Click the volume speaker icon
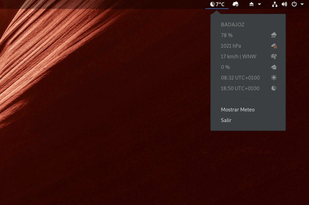Image resolution: width=309 pixels, height=205 pixels. point(284,4)
